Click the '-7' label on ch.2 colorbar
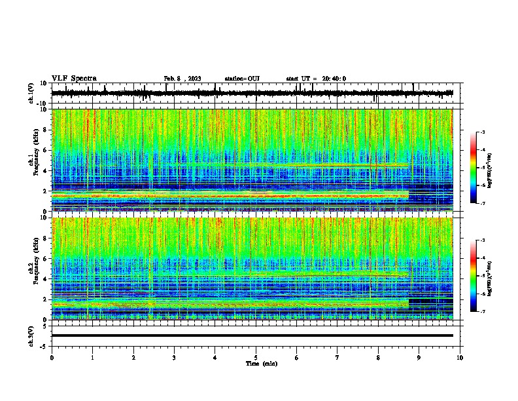 (x=482, y=311)
